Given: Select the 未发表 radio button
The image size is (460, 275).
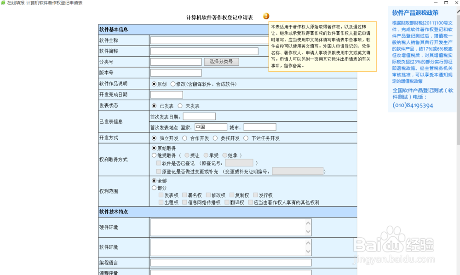Looking at the screenshot, I should click(180, 106).
